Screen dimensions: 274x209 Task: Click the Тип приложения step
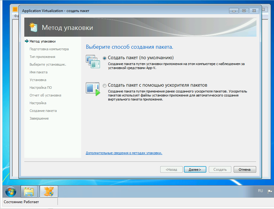pos(42,57)
